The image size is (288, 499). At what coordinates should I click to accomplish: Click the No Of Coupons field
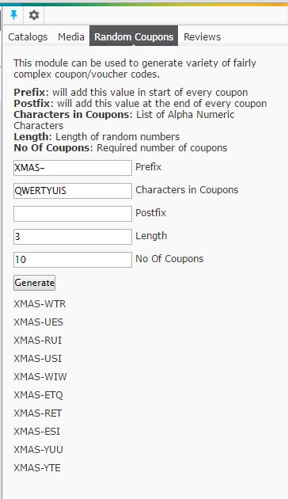point(73,260)
